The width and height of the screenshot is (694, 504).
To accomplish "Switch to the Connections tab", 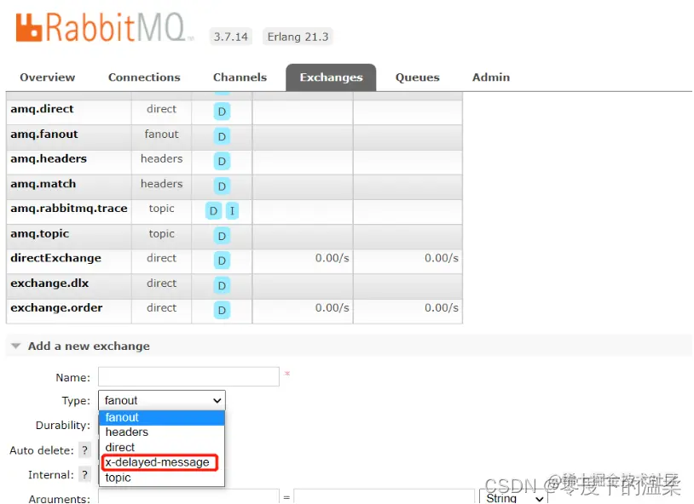I will pyautogui.click(x=144, y=77).
